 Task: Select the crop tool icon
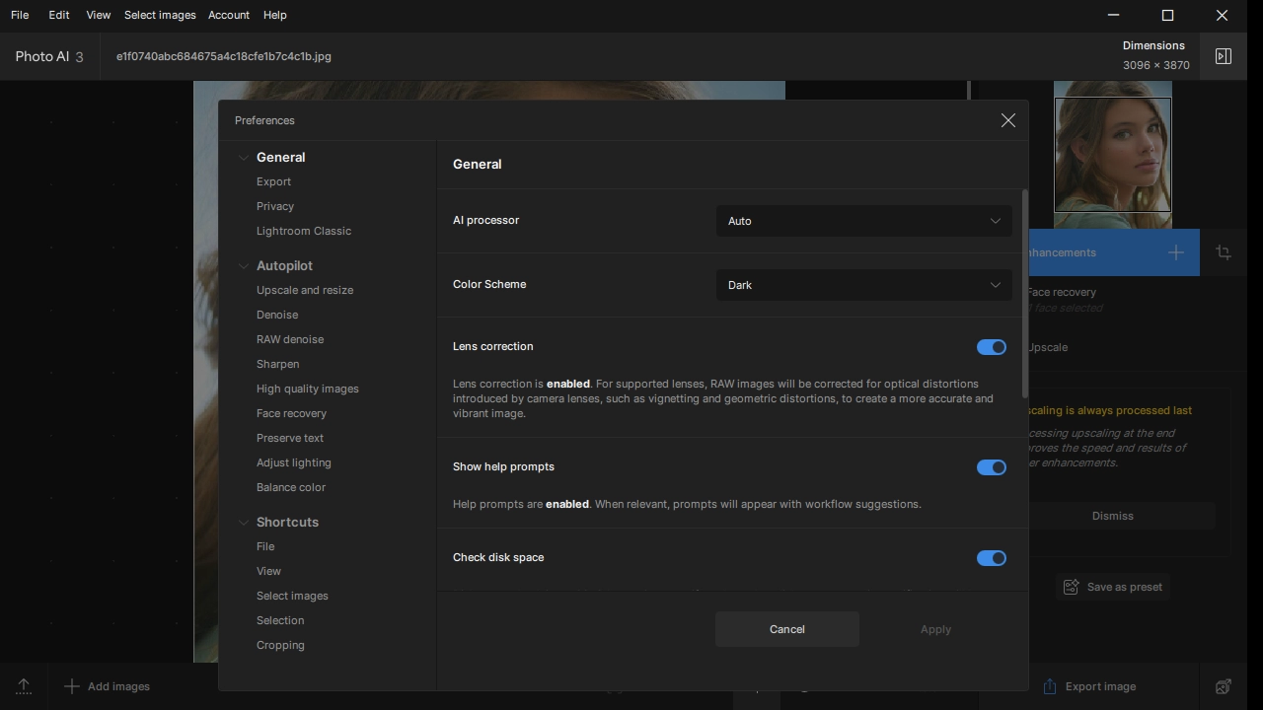pyautogui.click(x=1224, y=252)
